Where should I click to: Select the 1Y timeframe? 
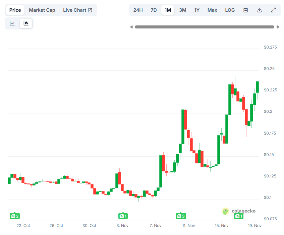click(x=197, y=10)
